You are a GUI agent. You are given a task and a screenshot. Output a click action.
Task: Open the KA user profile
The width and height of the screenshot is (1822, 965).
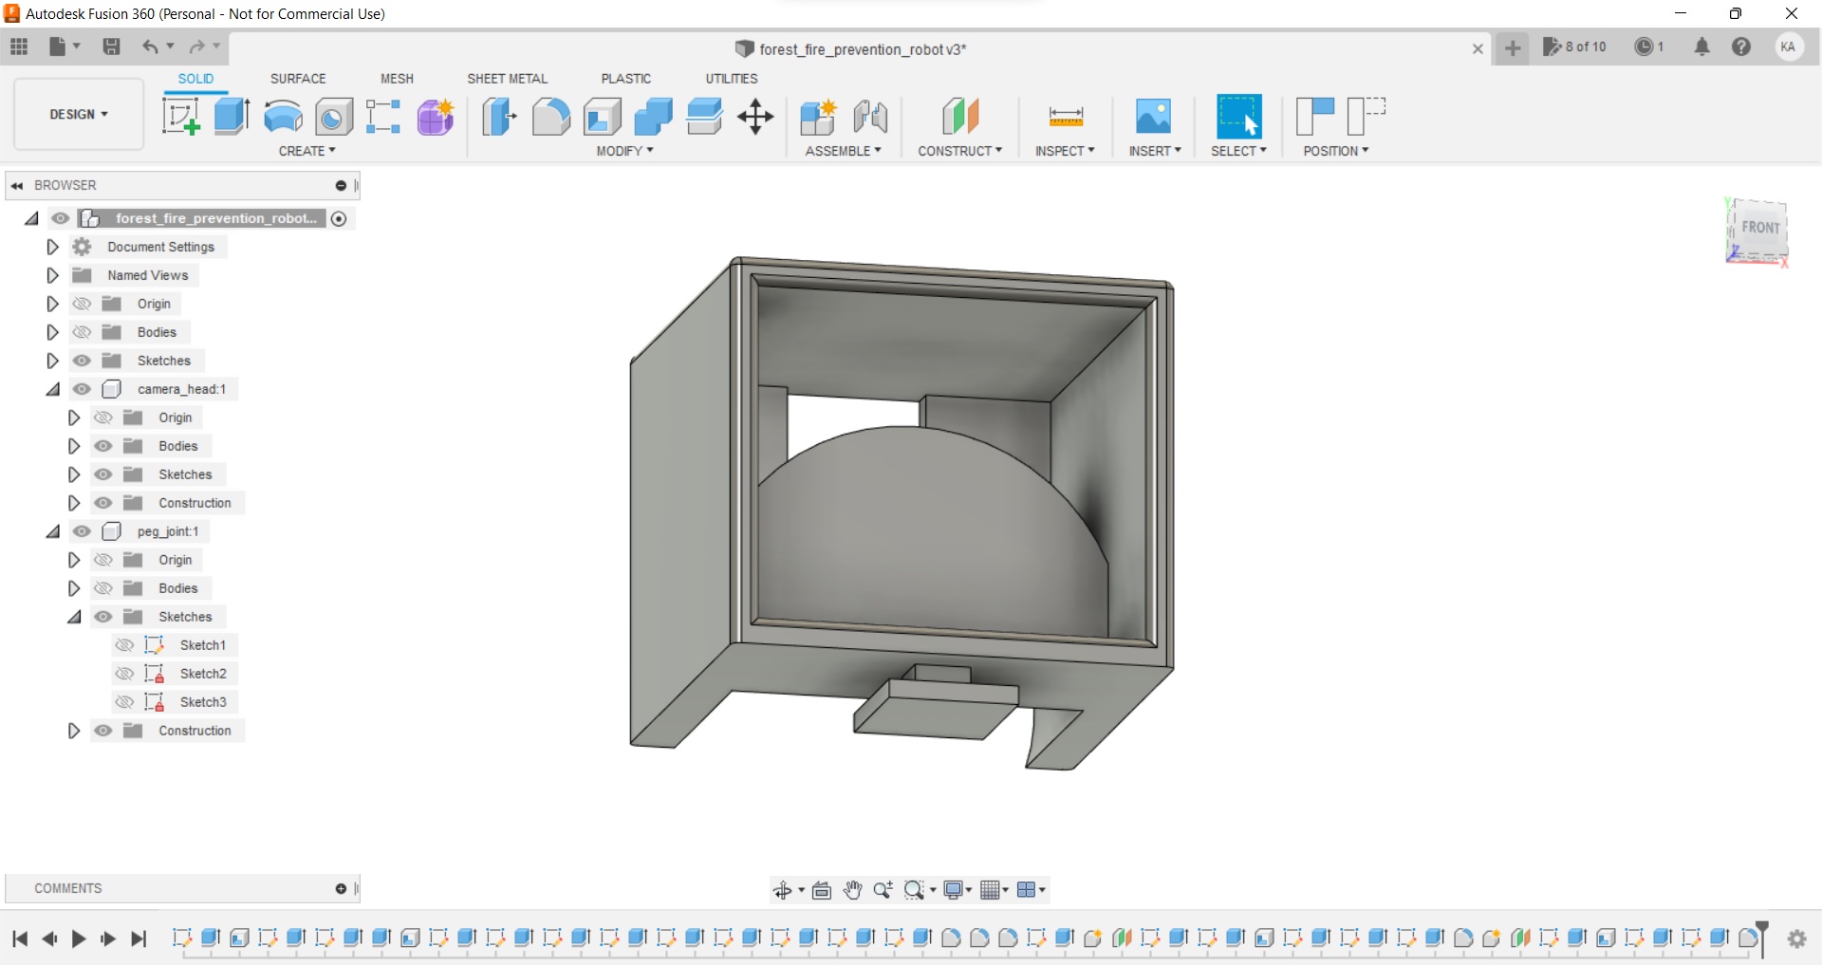[x=1789, y=46]
